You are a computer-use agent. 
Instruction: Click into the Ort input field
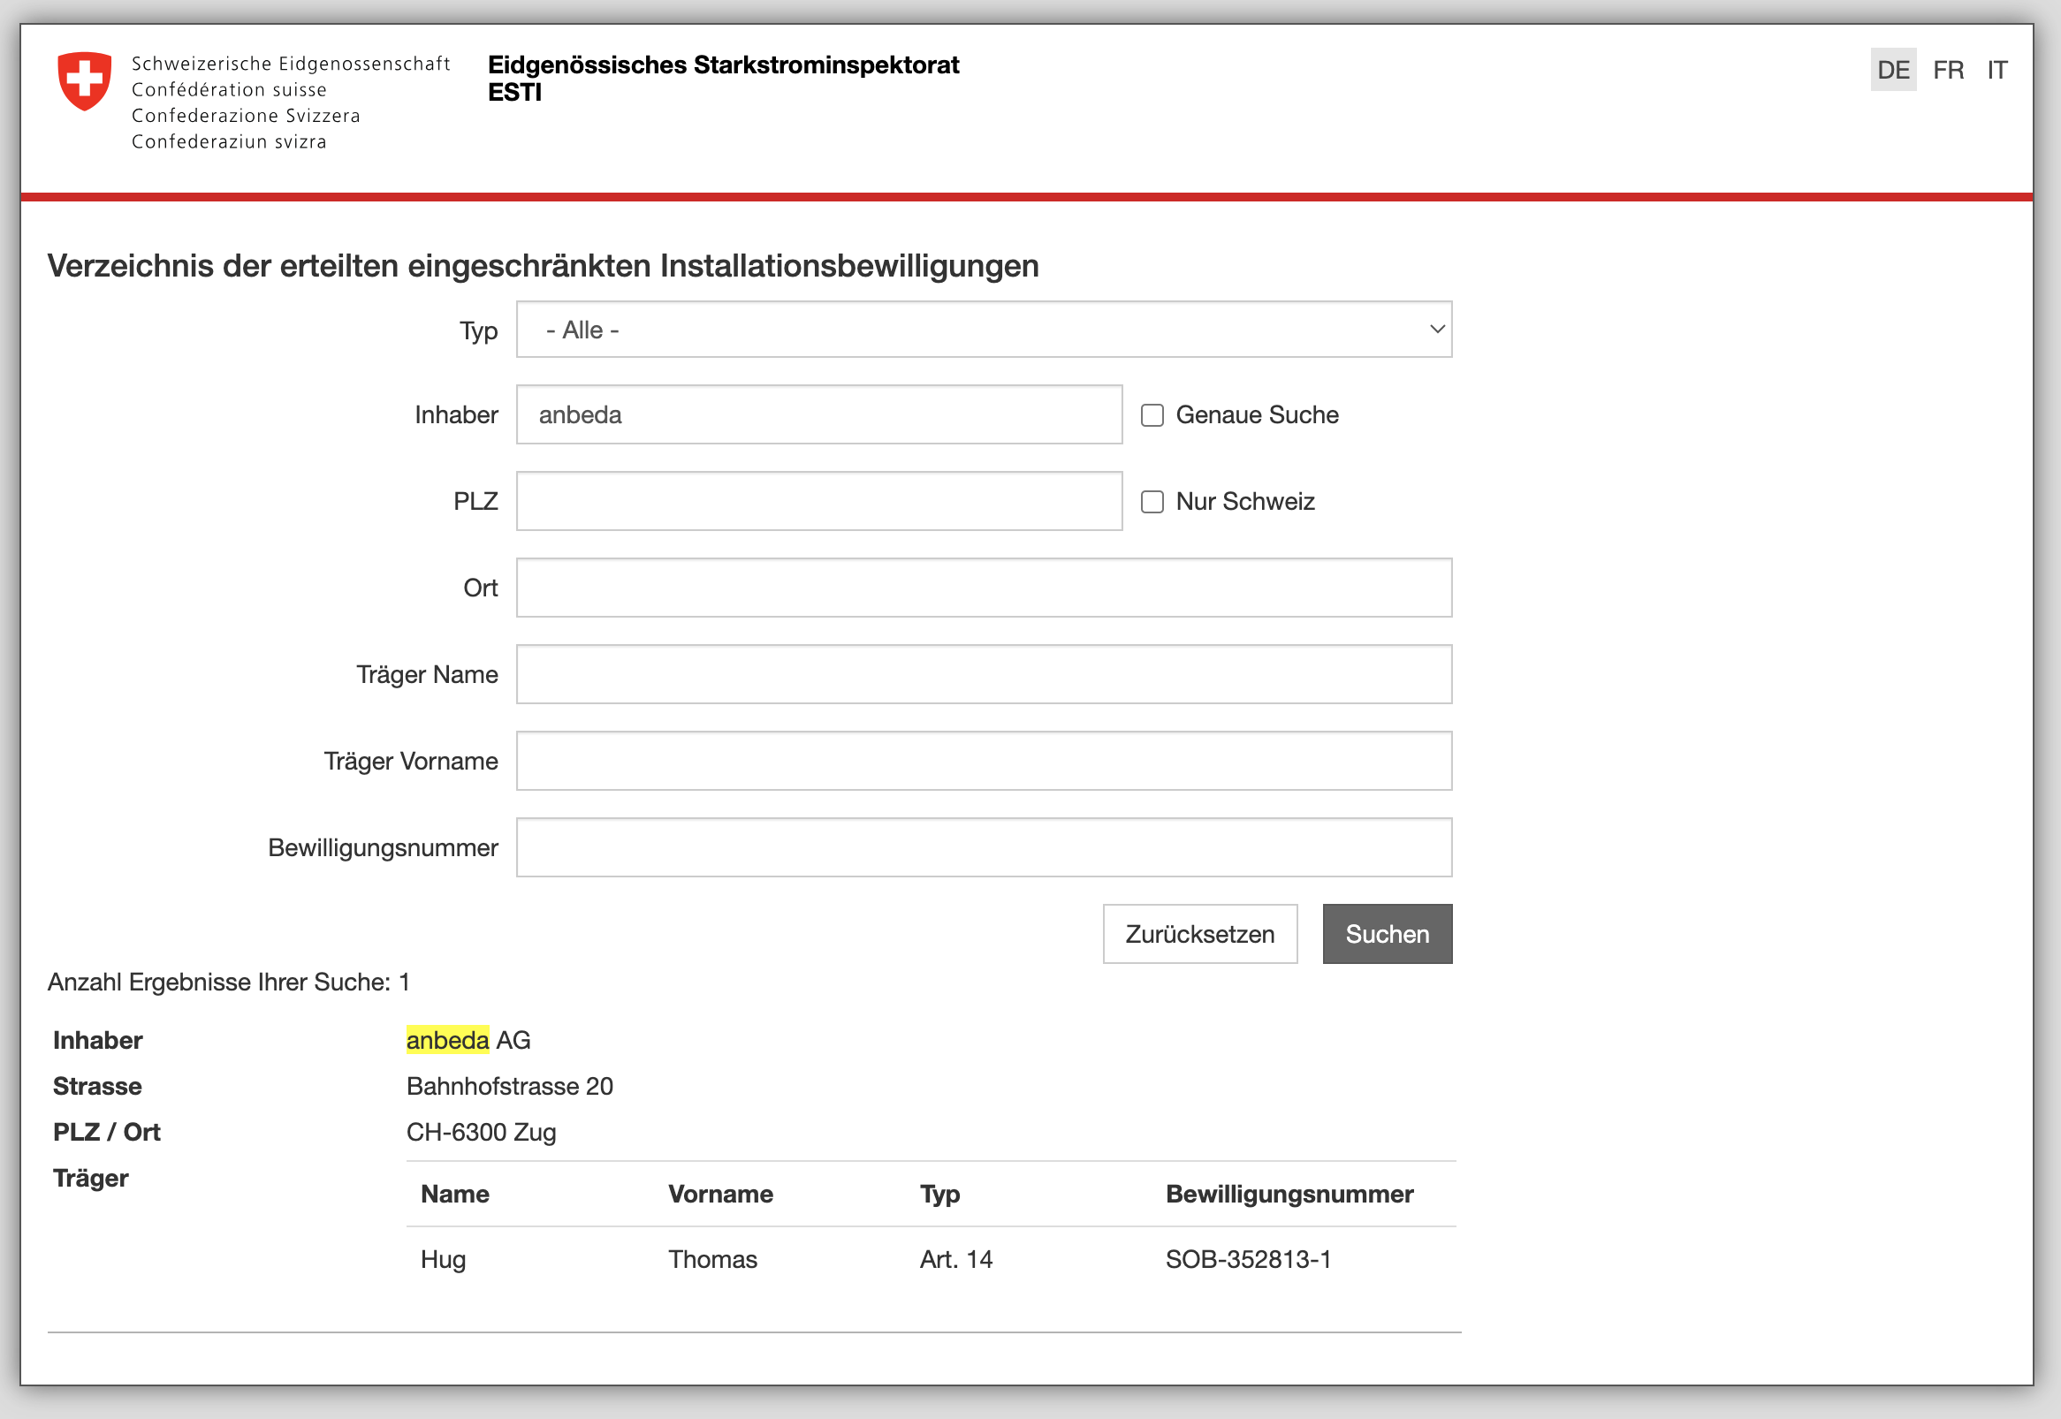pyautogui.click(x=984, y=588)
